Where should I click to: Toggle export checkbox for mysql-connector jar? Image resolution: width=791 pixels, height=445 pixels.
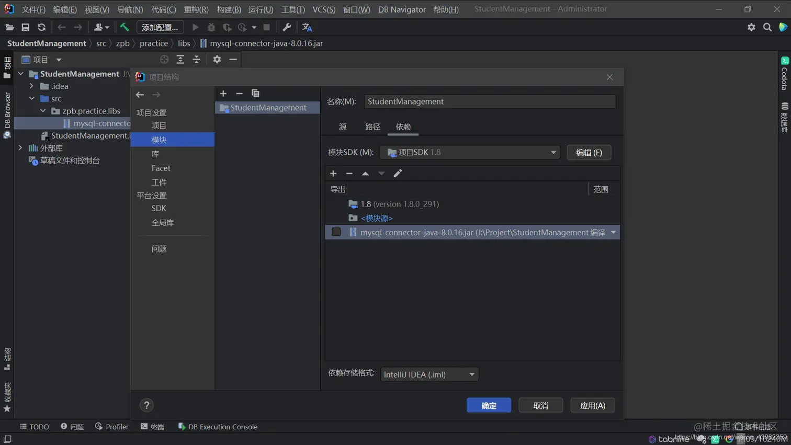[336, 232]
